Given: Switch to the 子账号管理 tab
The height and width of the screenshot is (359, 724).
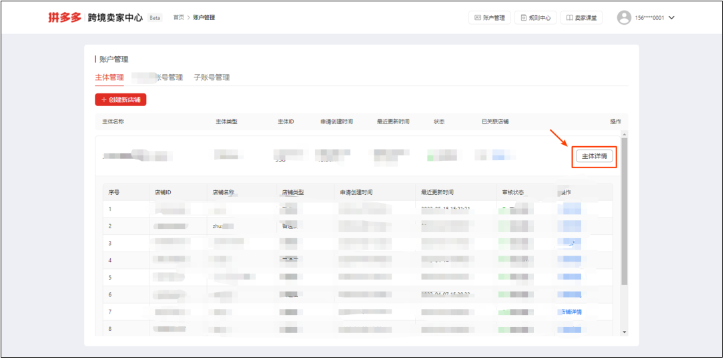Looking at the screenshot, I should pyautogui.click(x=212, y=77).
